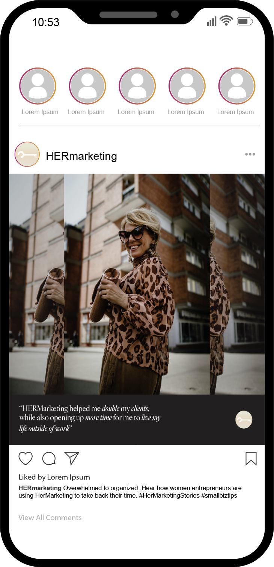Click the HERmarketing username in post header
This screenshot has width=274, height=567.
point(81,156)
